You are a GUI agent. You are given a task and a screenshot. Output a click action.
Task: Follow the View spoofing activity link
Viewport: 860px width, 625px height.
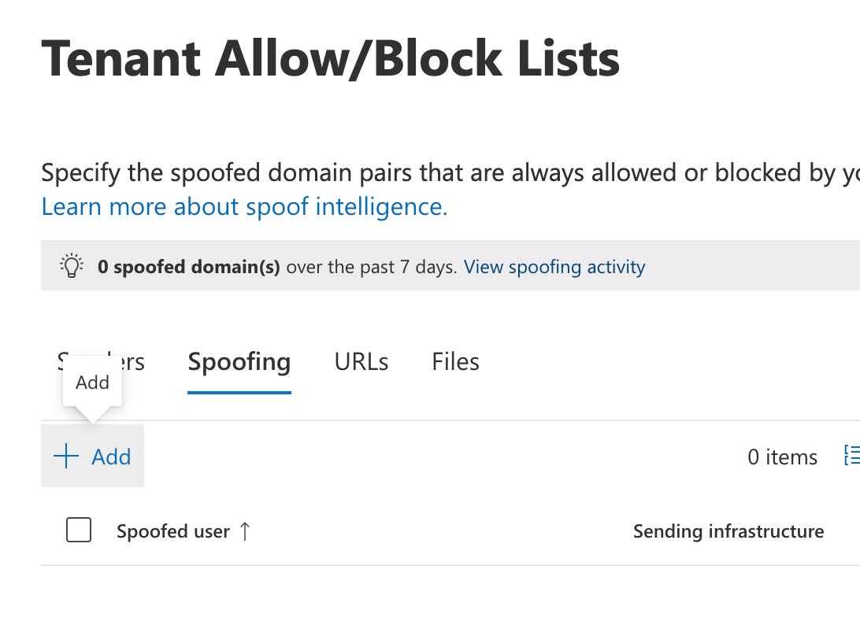tap(554, 267)
